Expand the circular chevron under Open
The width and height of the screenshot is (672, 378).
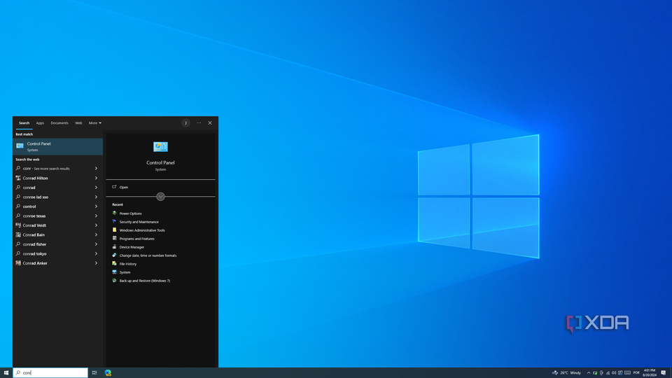[x=160, y=197]
